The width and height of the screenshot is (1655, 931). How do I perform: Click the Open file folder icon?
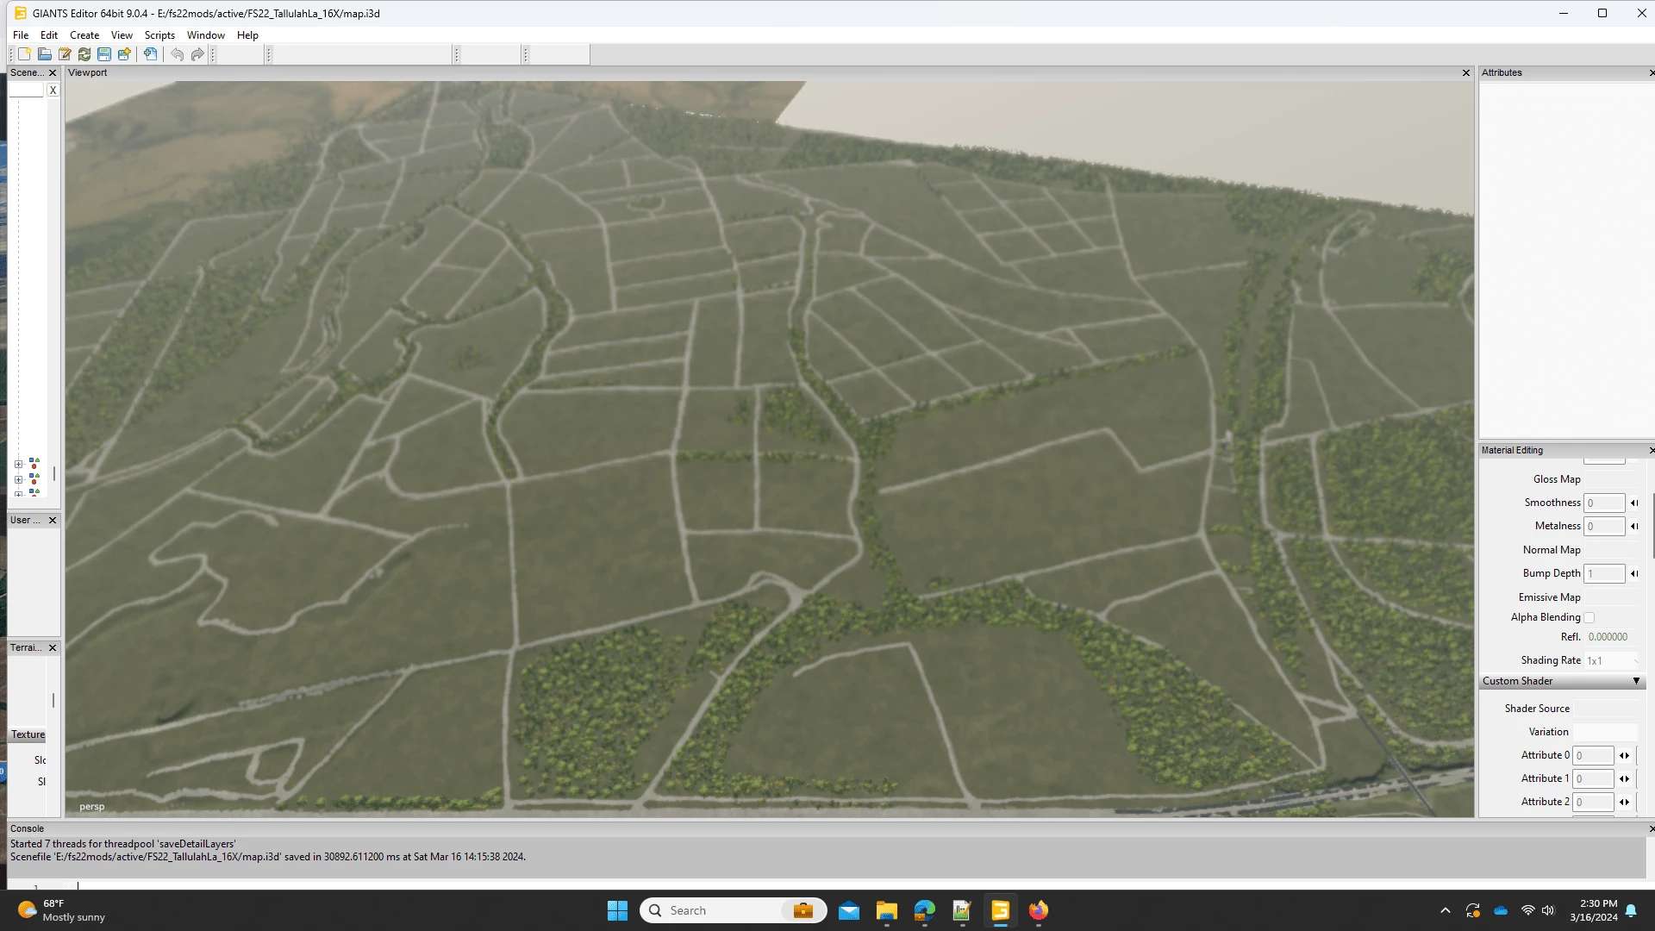pyautogui.click(x=45, y=54)
